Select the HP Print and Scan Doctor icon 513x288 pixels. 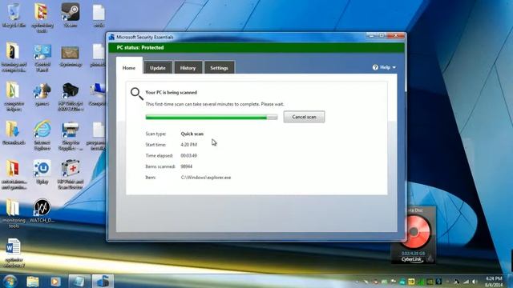71,174
